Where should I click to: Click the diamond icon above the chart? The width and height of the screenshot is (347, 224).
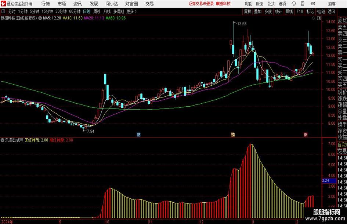coord(313,18)
